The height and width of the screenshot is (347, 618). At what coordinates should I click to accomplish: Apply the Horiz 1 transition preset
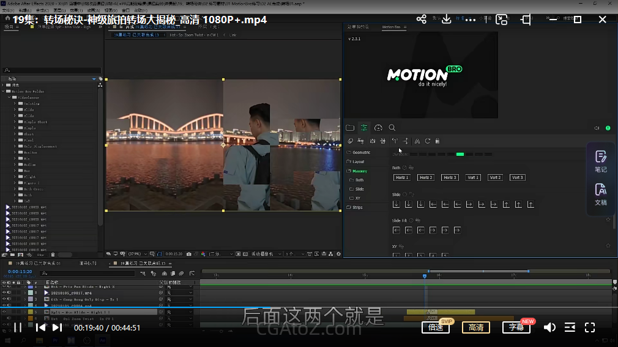(401, 178)
